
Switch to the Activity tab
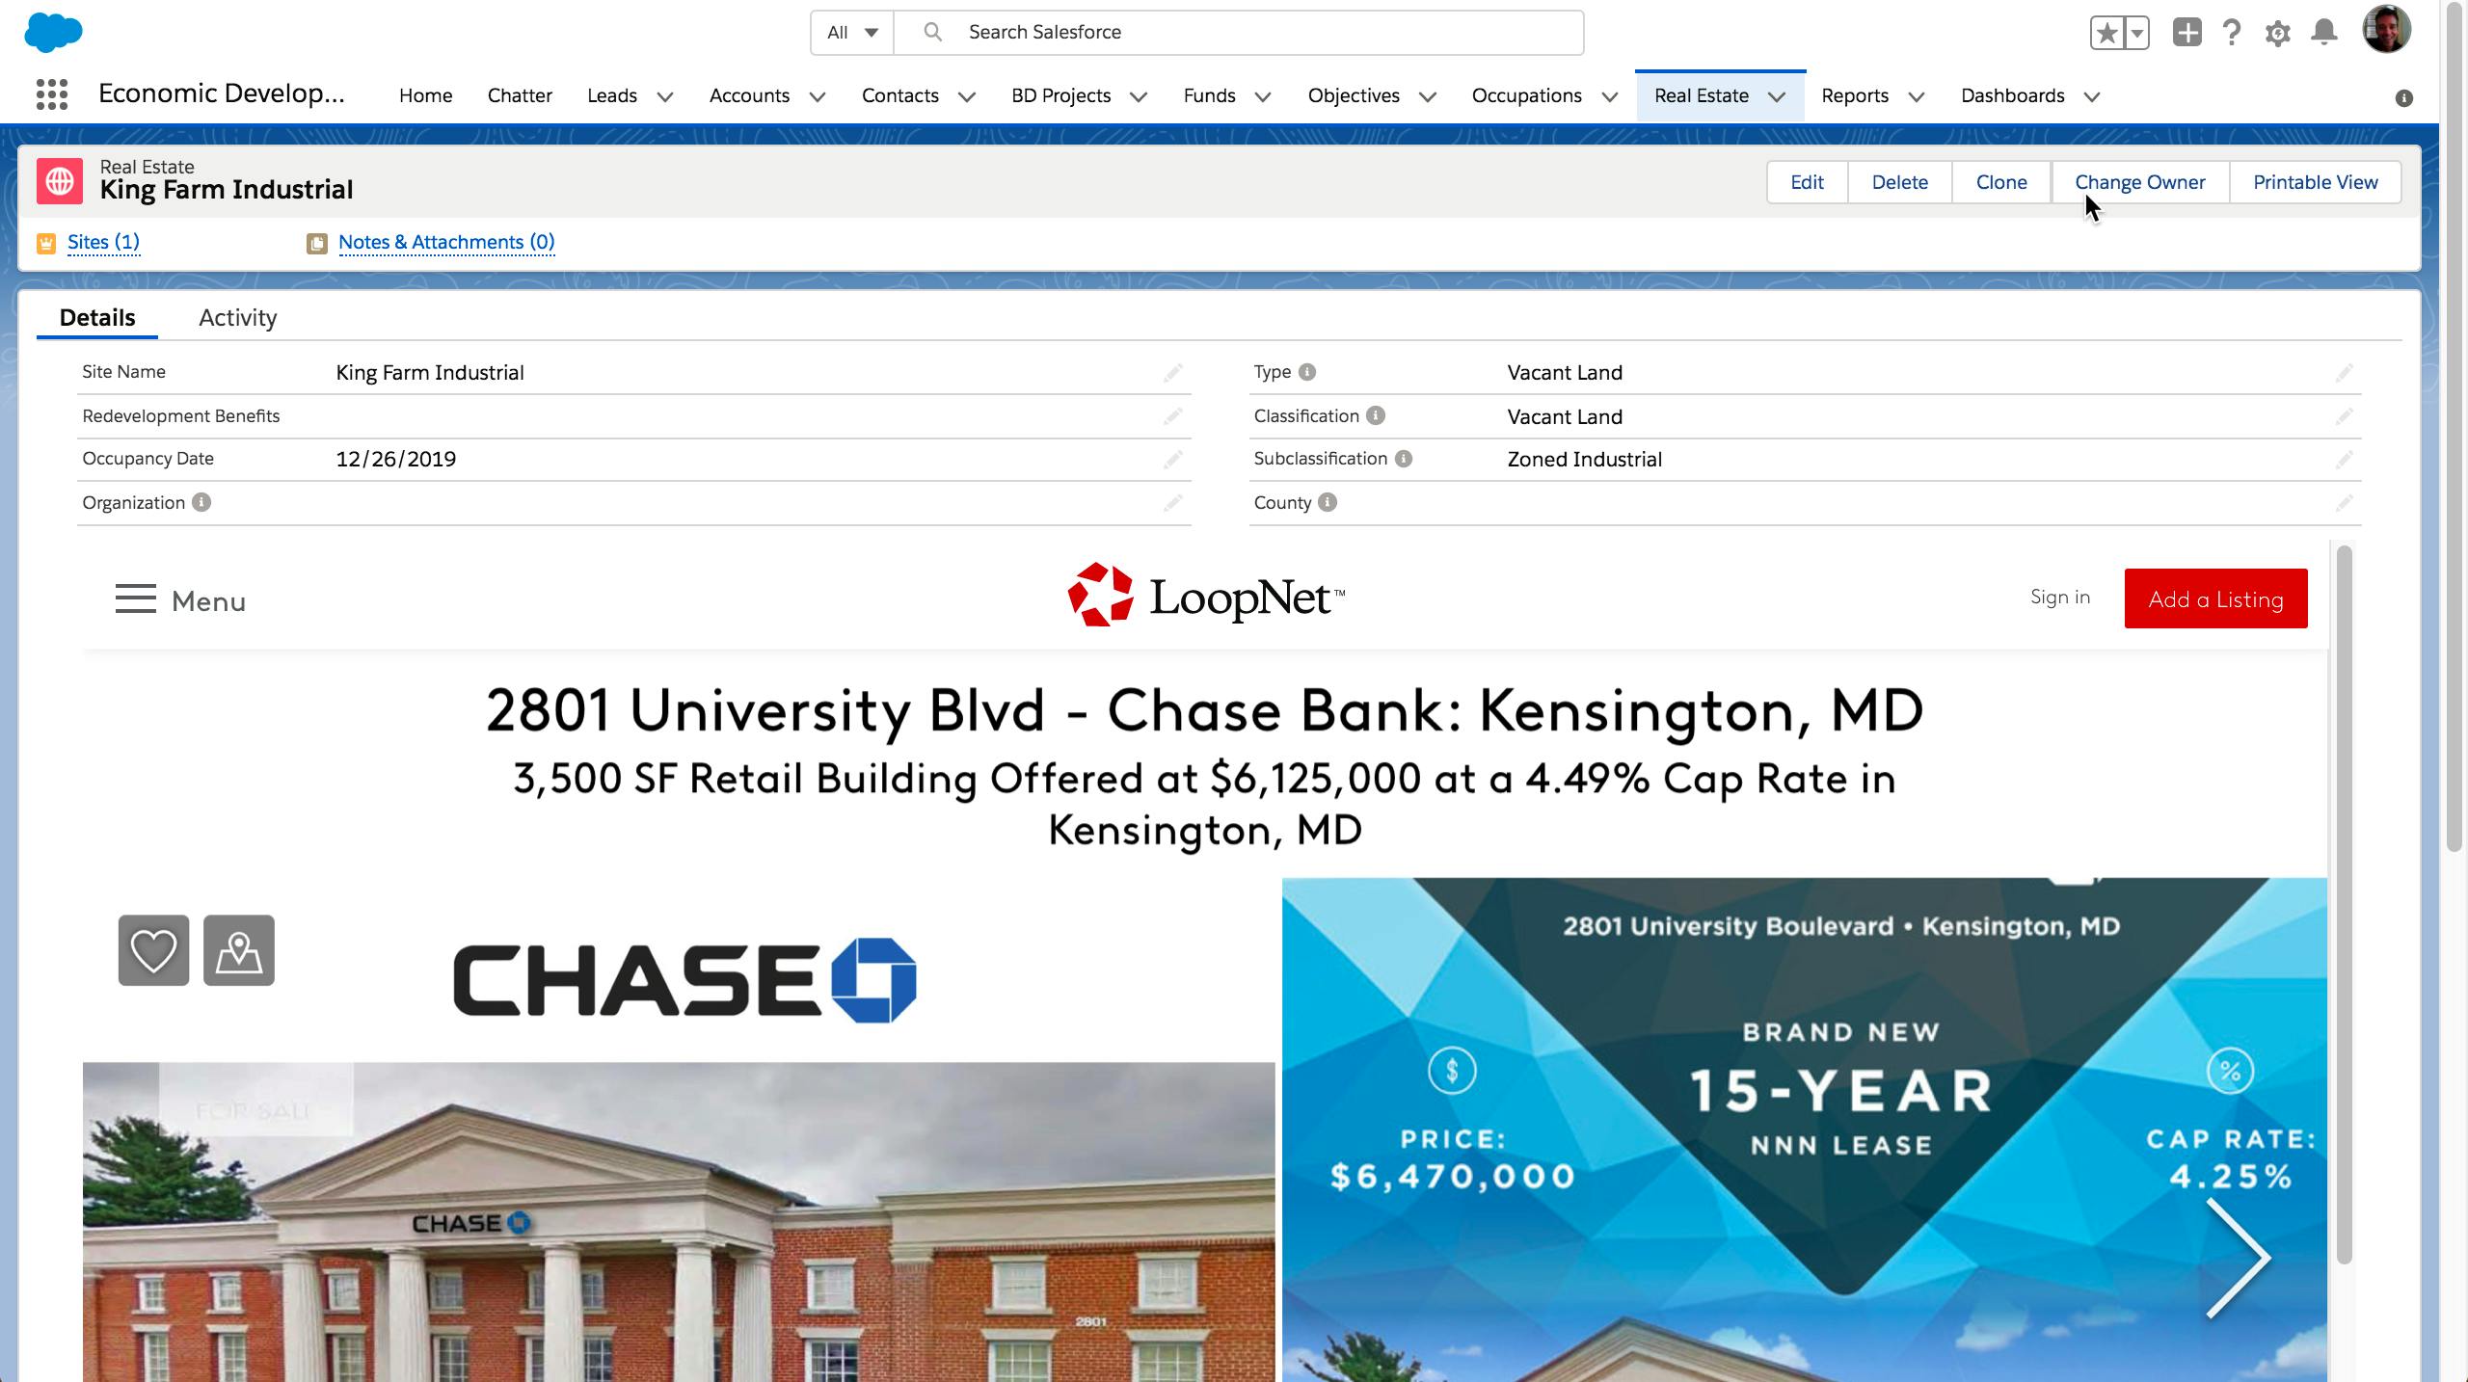[237, 317]
